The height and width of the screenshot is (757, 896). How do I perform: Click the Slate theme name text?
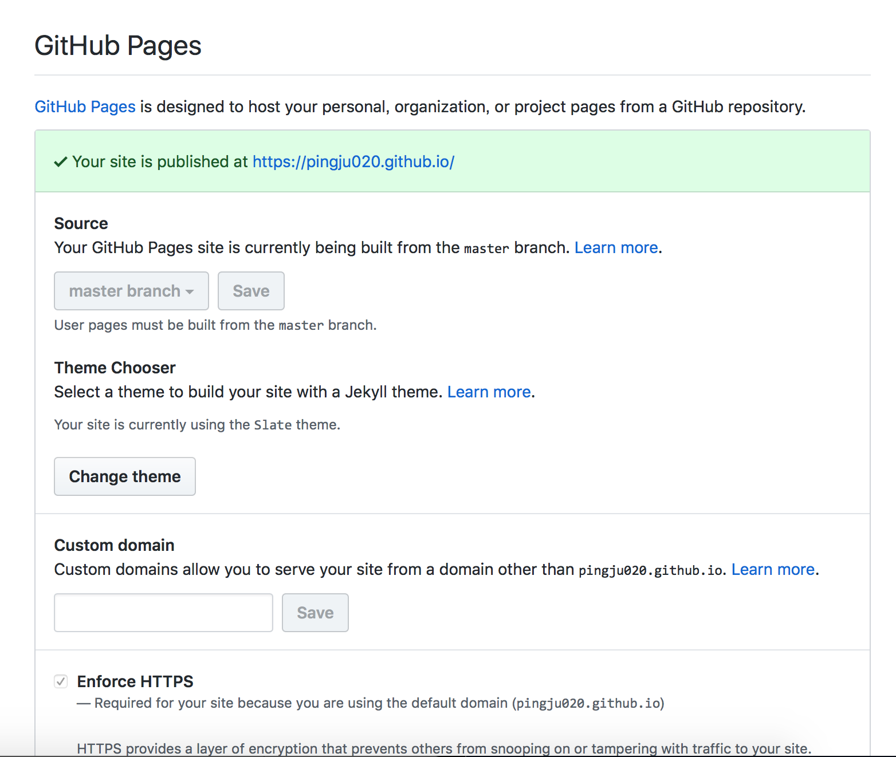click(273, 425)
